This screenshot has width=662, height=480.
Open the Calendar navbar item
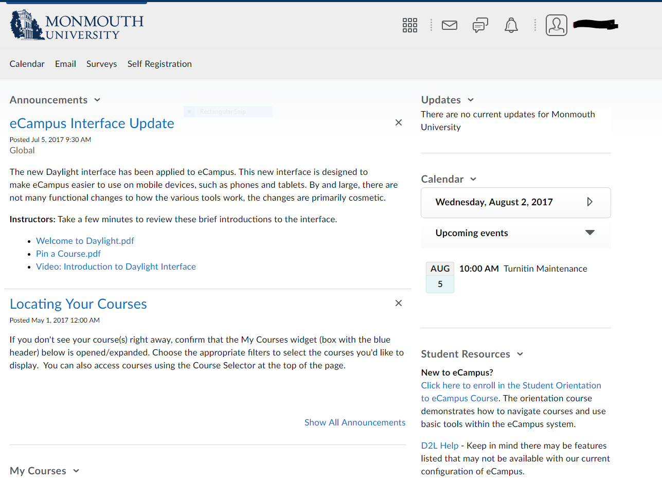[x=27, y=64]
